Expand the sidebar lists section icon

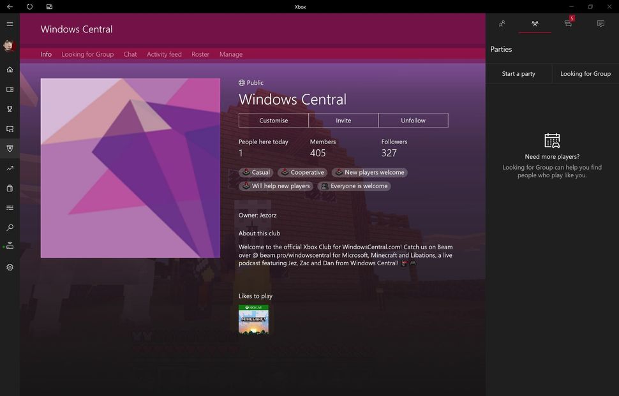pos(9,207)
